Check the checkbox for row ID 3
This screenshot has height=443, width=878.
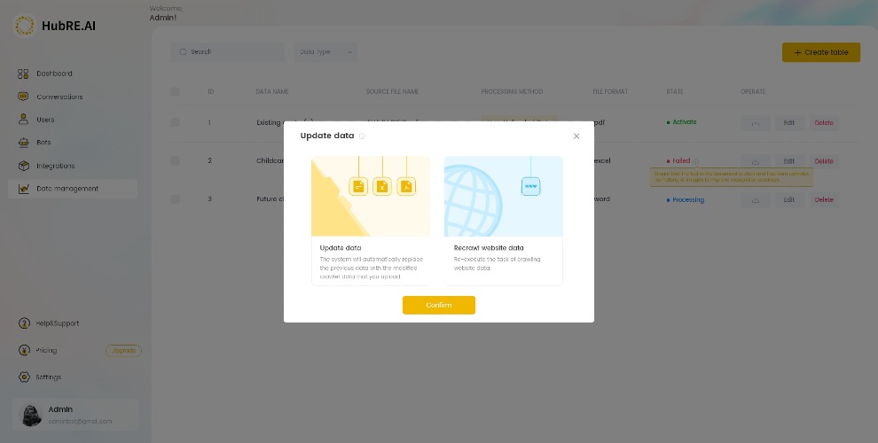[176, 199]
